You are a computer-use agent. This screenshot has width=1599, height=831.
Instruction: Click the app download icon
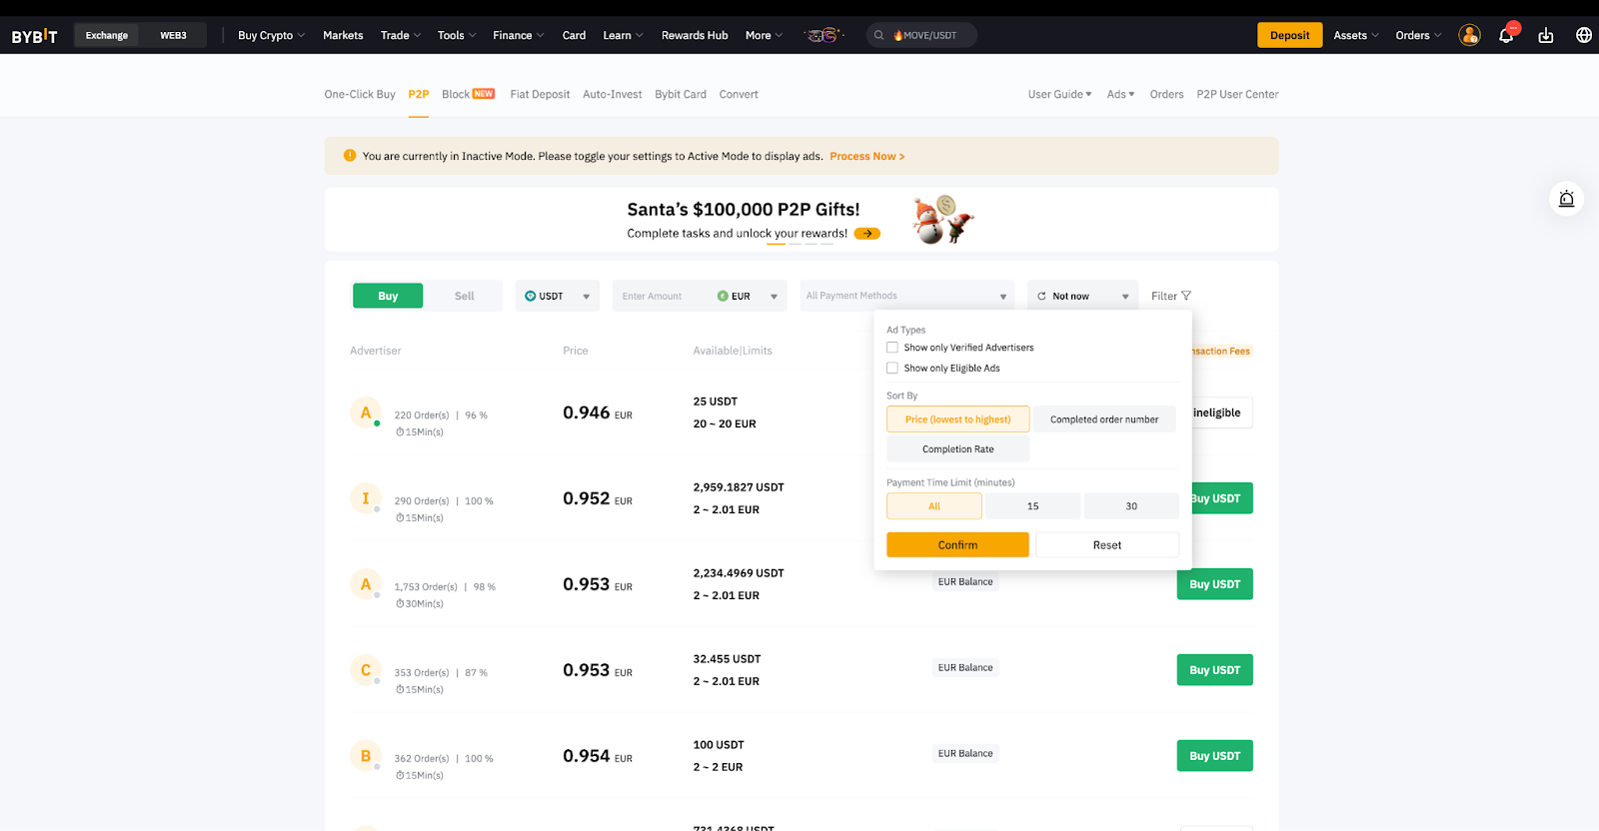click(1546, 35)
